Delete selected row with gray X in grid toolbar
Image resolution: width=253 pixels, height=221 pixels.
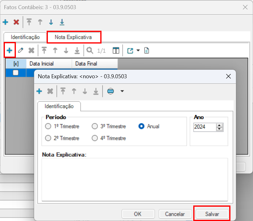[x=31, y=51]
